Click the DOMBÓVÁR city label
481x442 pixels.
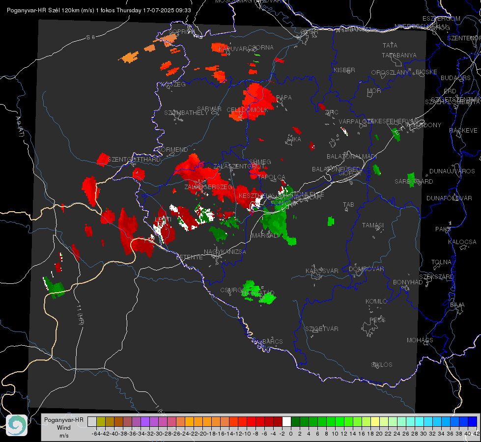pyautogui.click(x=366, y=269)
